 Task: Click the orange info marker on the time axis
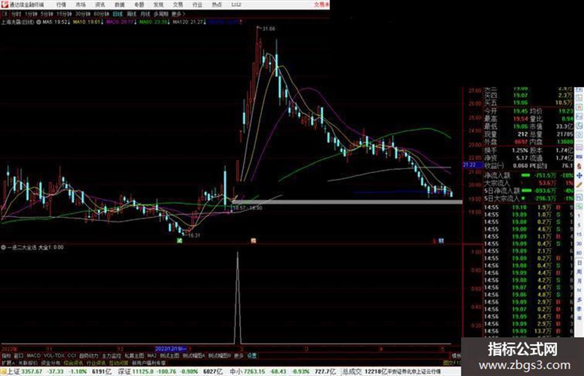(x=253, y=241)
